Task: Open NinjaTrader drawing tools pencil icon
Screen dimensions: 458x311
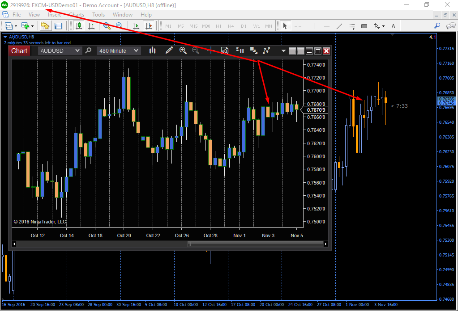Action: [169, 50]
